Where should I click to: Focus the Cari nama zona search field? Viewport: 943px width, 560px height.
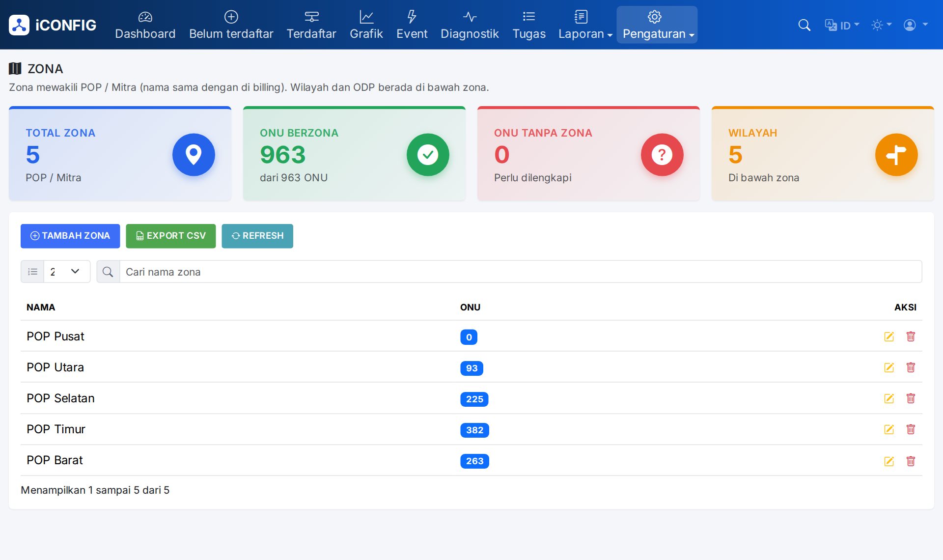point(521,272)
